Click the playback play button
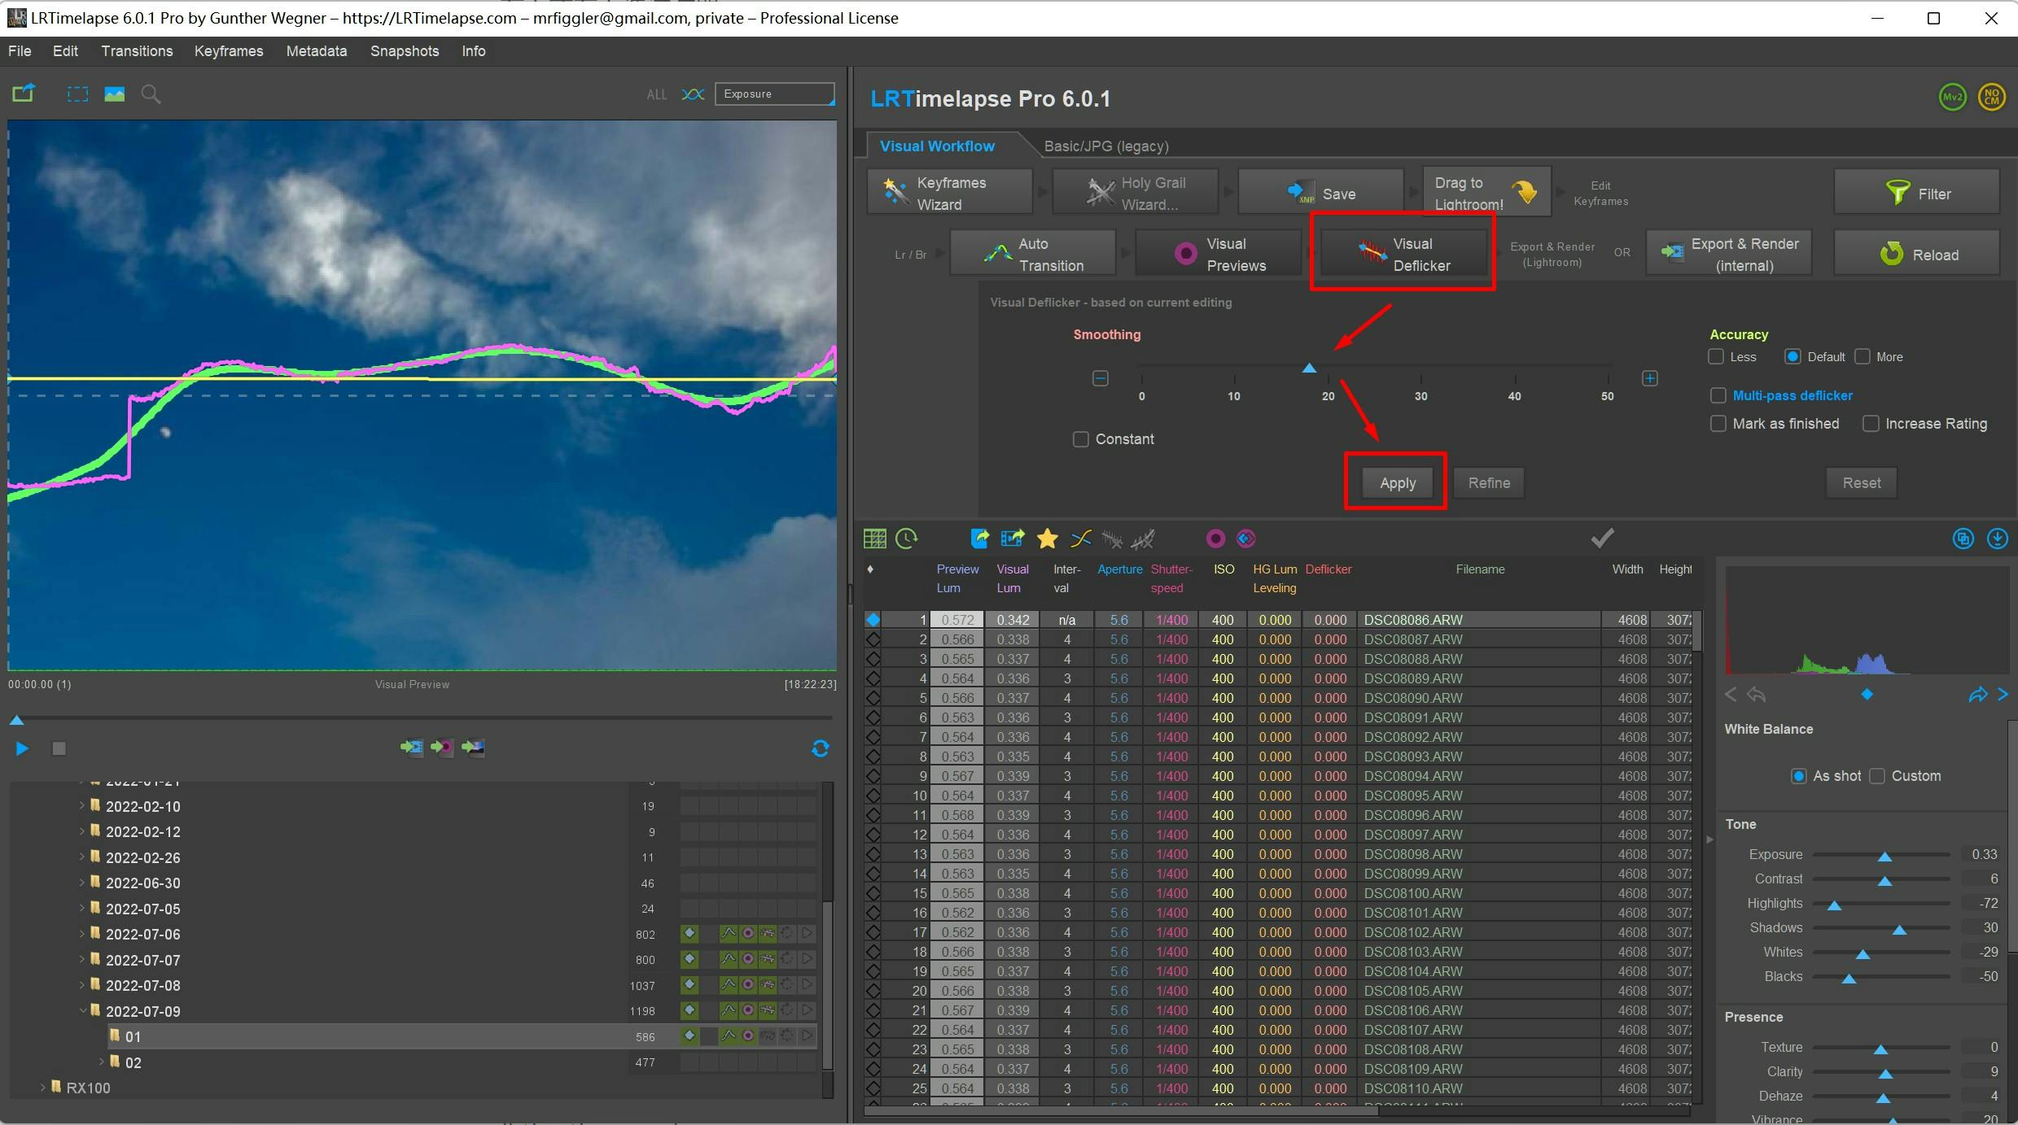The image size is (2018, 1125). (x=22, y=748)
